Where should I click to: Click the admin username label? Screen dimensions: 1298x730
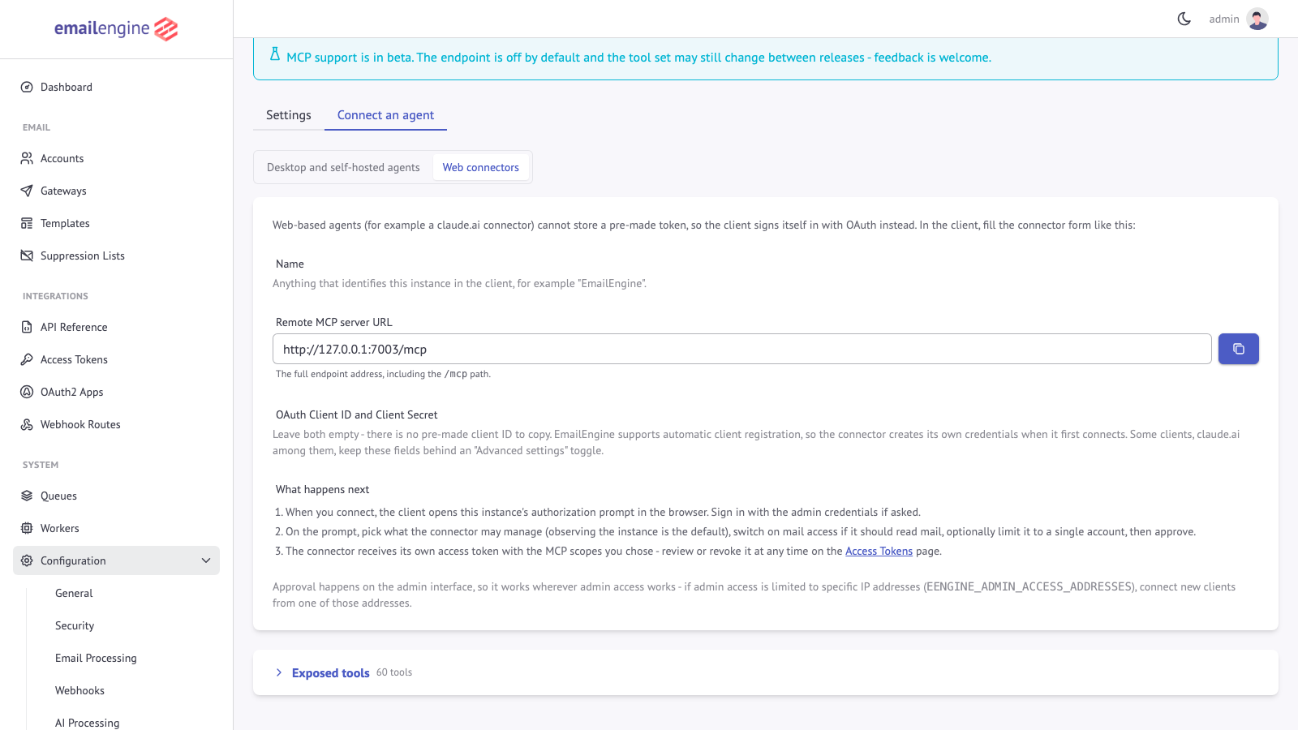(x=1224, y=19)
